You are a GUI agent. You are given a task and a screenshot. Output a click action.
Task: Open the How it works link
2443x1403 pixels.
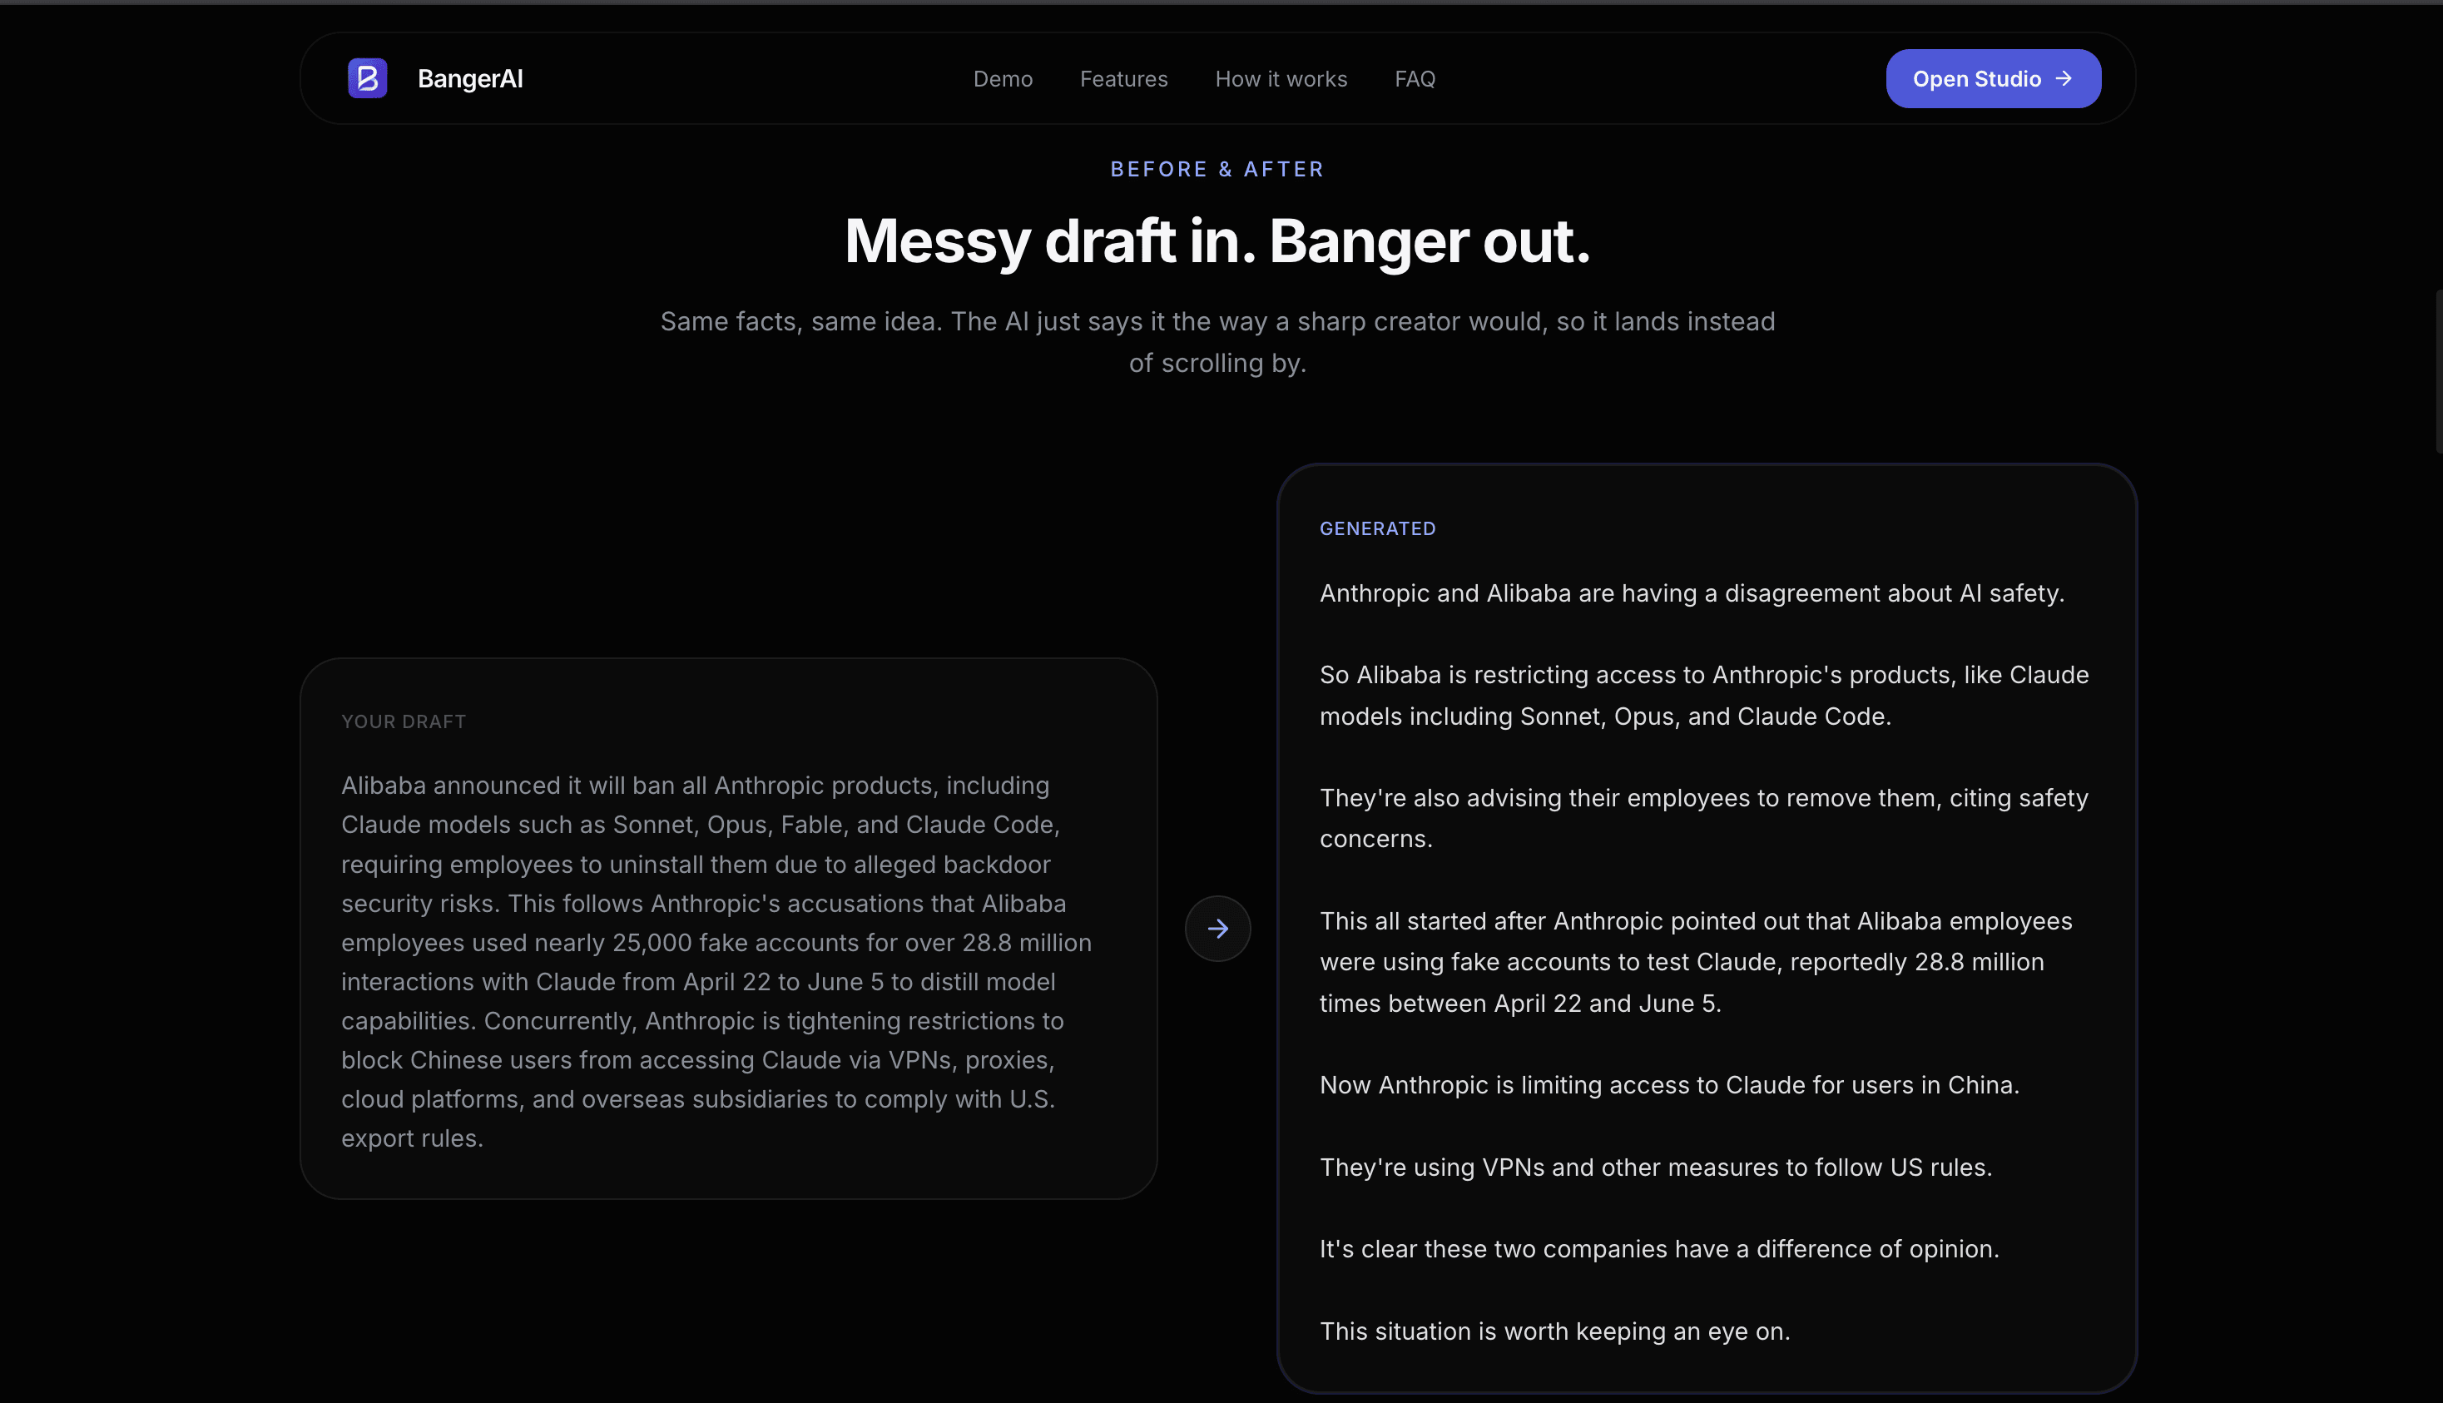(1281, 79)
